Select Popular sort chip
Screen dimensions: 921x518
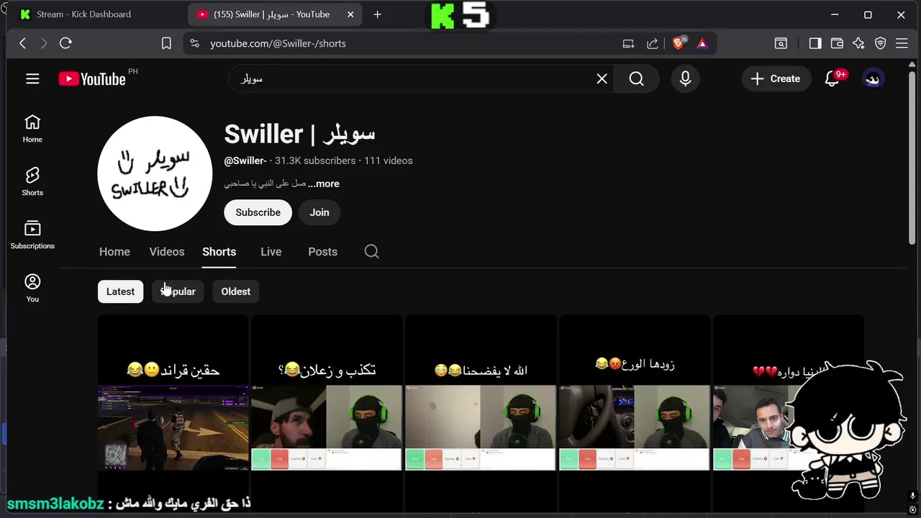(178, 291)
